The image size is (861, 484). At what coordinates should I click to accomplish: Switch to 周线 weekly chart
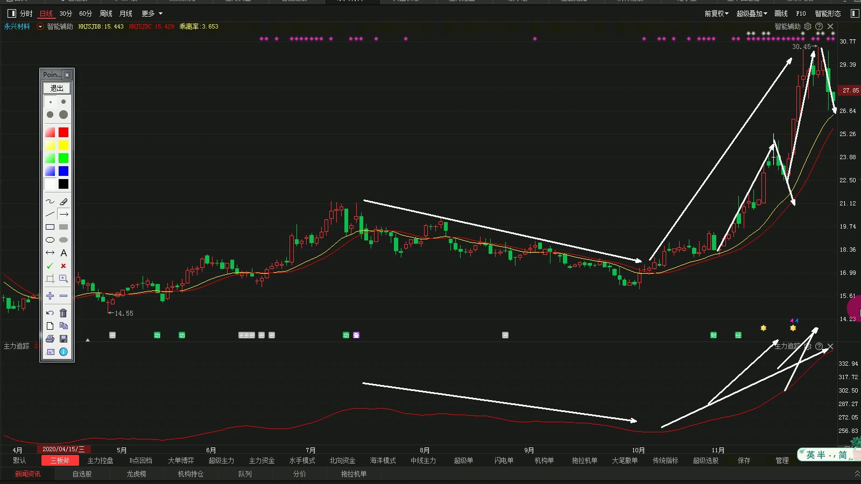[x=106, y=13]
